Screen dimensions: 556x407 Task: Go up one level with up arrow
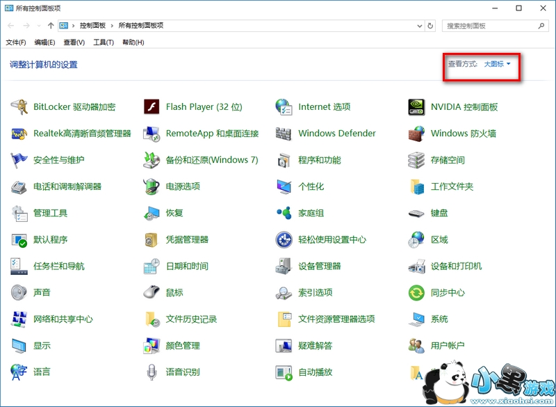coord(51,26)
